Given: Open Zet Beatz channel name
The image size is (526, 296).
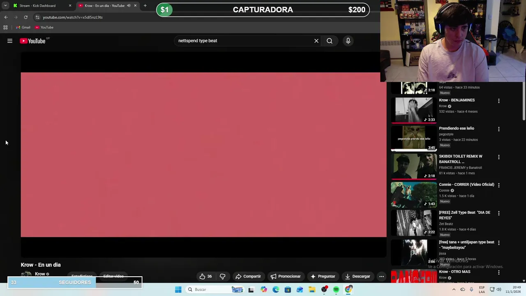Looking at the screenshot, I should pos(446,224).
